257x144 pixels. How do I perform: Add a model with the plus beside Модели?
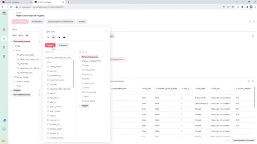coord(39,90)
